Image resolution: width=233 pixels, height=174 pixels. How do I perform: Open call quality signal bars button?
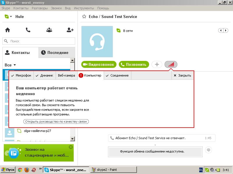pos(171,64)
